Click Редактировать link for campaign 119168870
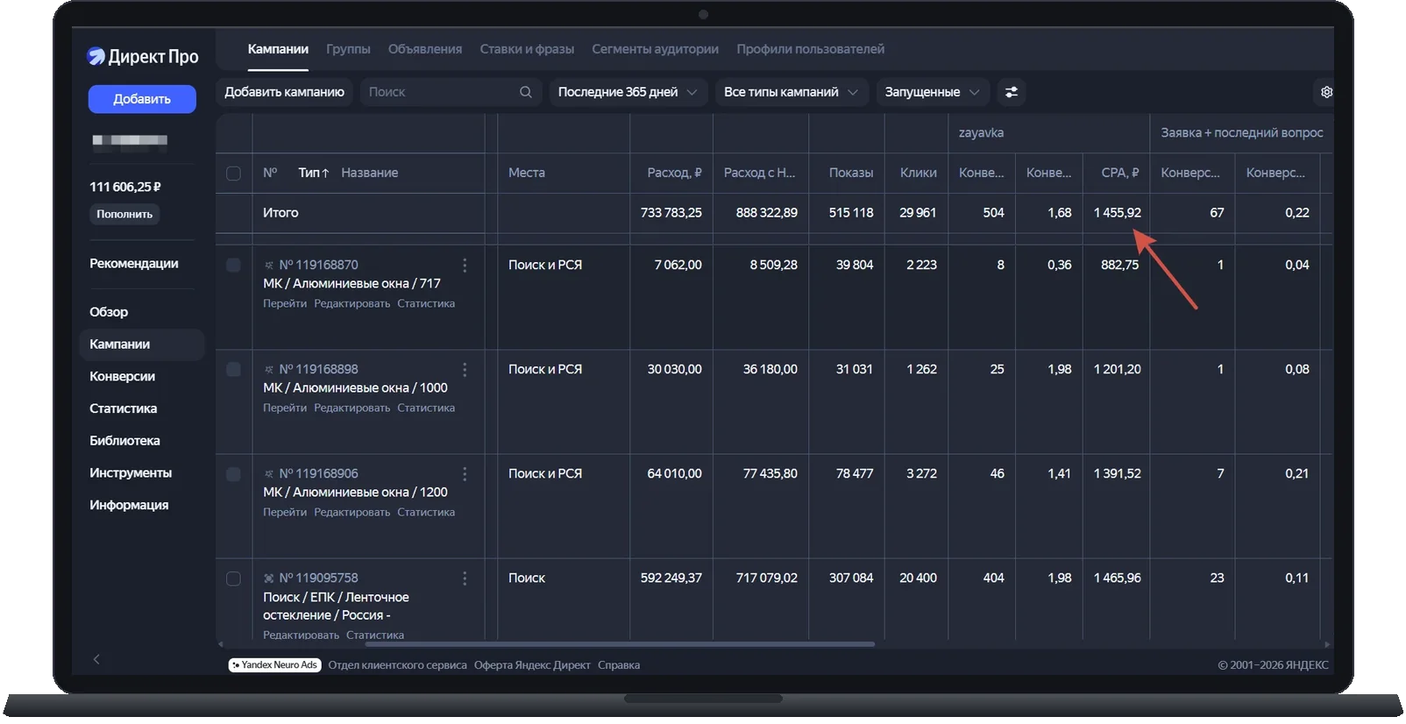The width and height of the screenshot is (1406, 724). coord(351,303)
